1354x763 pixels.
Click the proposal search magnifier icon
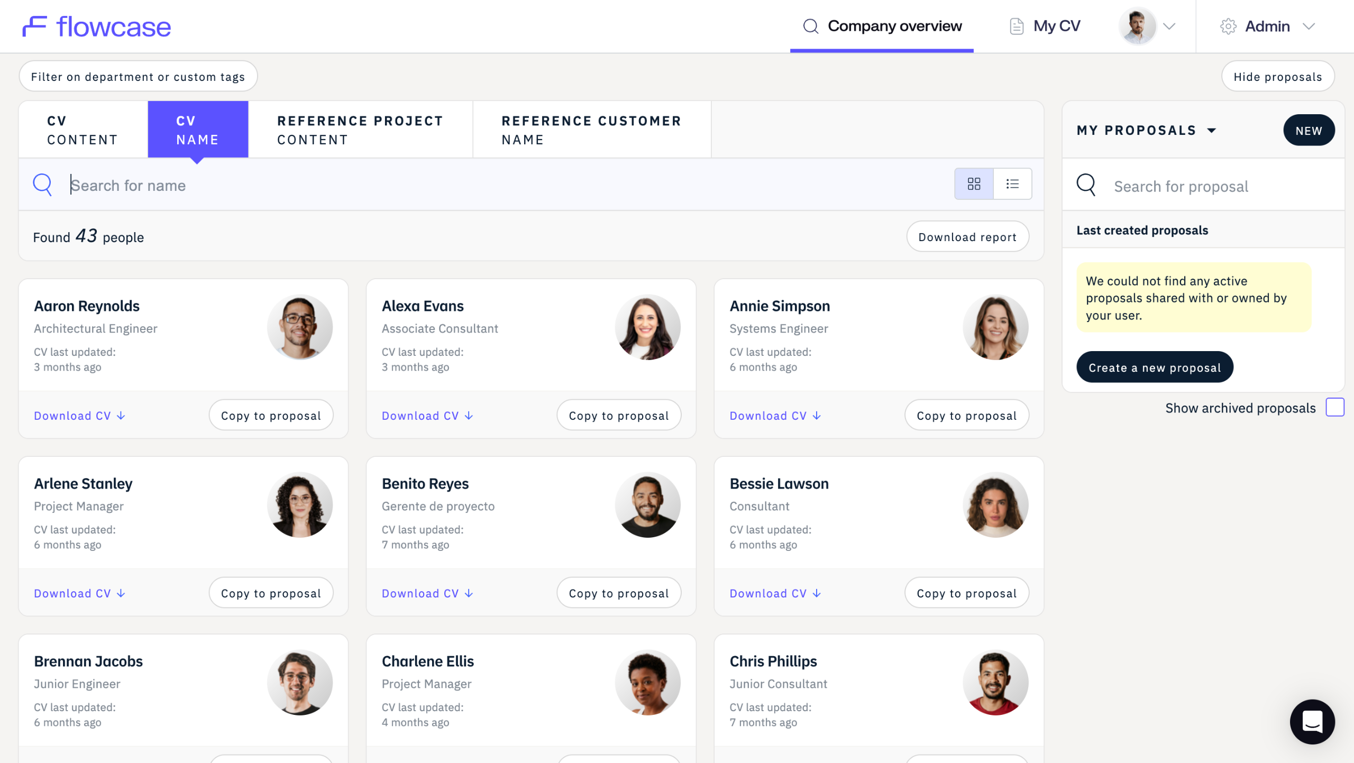click(1086, 185)
